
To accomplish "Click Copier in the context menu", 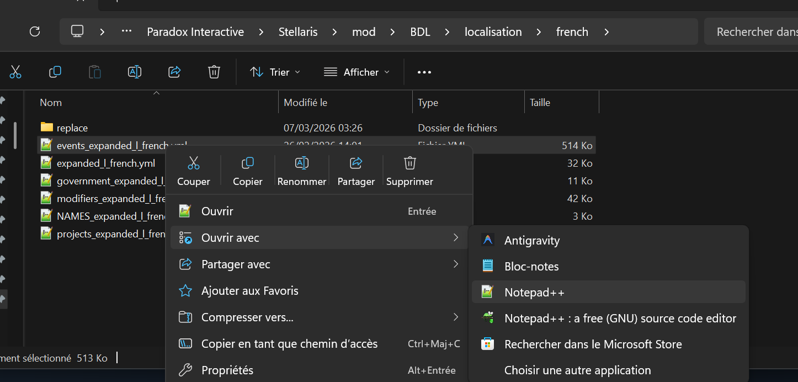I will coord(247,171).
